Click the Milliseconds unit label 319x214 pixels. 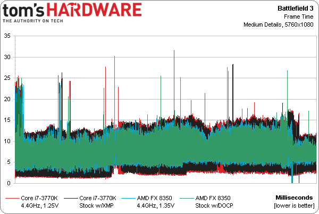(294, 197)
